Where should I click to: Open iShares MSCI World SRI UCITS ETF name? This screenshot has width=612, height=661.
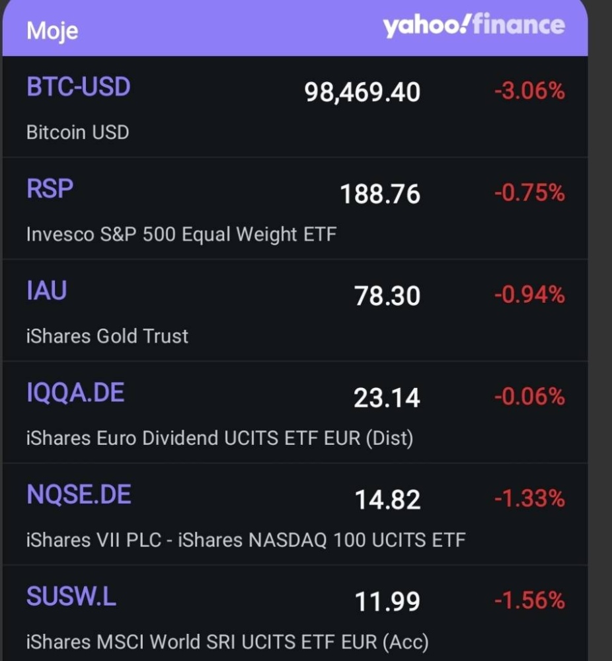(227, 641)
